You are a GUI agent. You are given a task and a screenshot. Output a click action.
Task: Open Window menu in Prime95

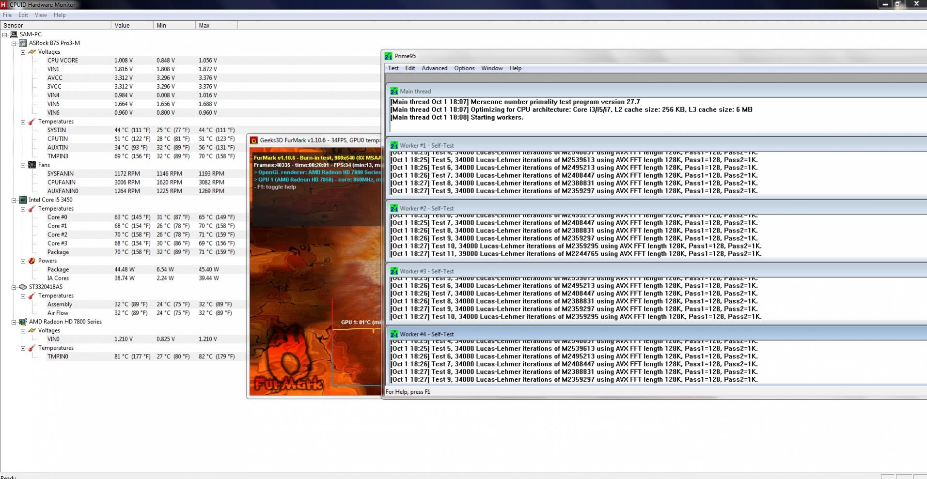point(492,68)
